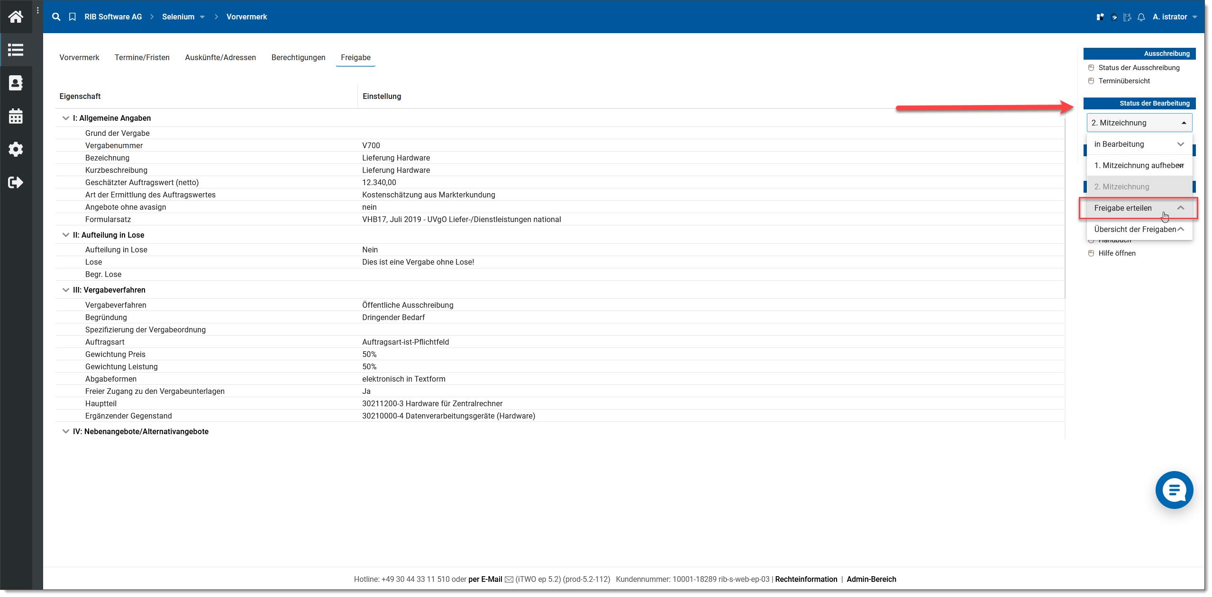Click the home icon in sidebar
This screenshot has height=597, width=1212.
[16, 17]
